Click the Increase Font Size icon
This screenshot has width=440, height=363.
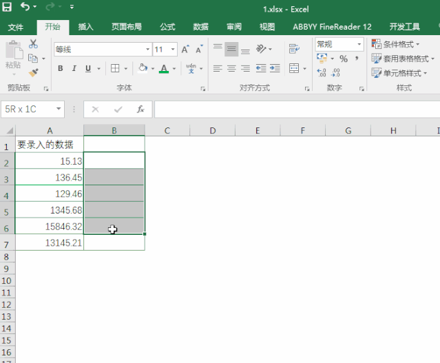[x=185, y=50]
